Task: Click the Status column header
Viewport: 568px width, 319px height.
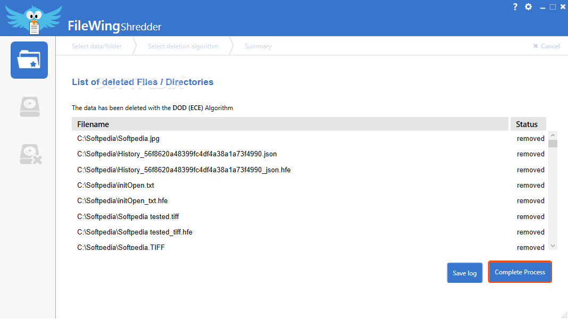Action: click(x=528, y=124)
